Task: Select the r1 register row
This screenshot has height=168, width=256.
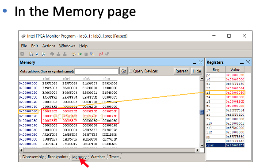Action: pyautogui.click(x=225, y=84)
